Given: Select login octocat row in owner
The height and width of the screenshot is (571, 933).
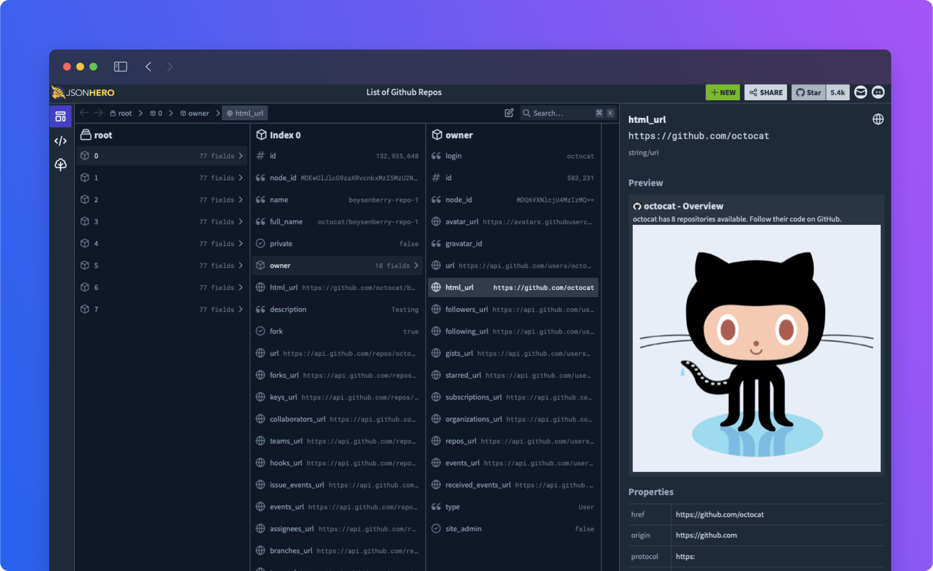Looking at the screenshot, I should tap(513, 156).
